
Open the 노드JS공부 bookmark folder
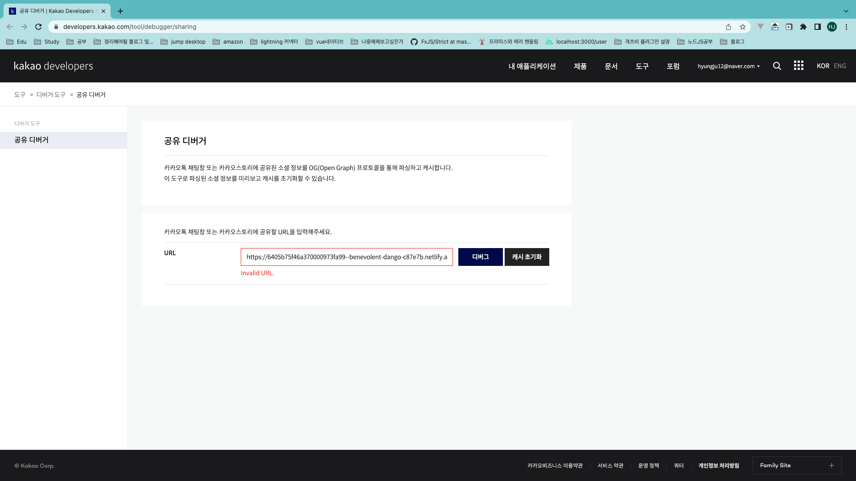click(695, 42)
